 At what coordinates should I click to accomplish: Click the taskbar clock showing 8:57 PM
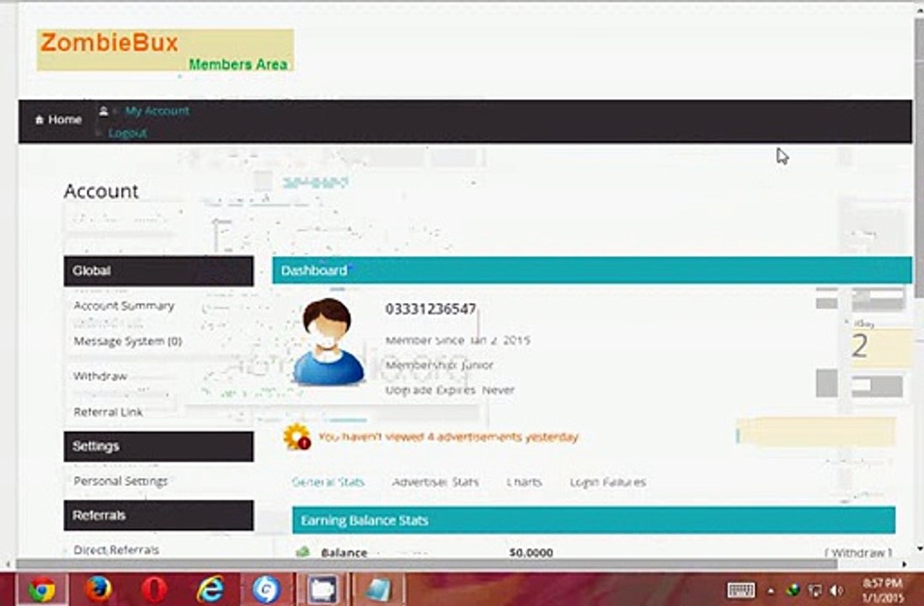(883, 590)
